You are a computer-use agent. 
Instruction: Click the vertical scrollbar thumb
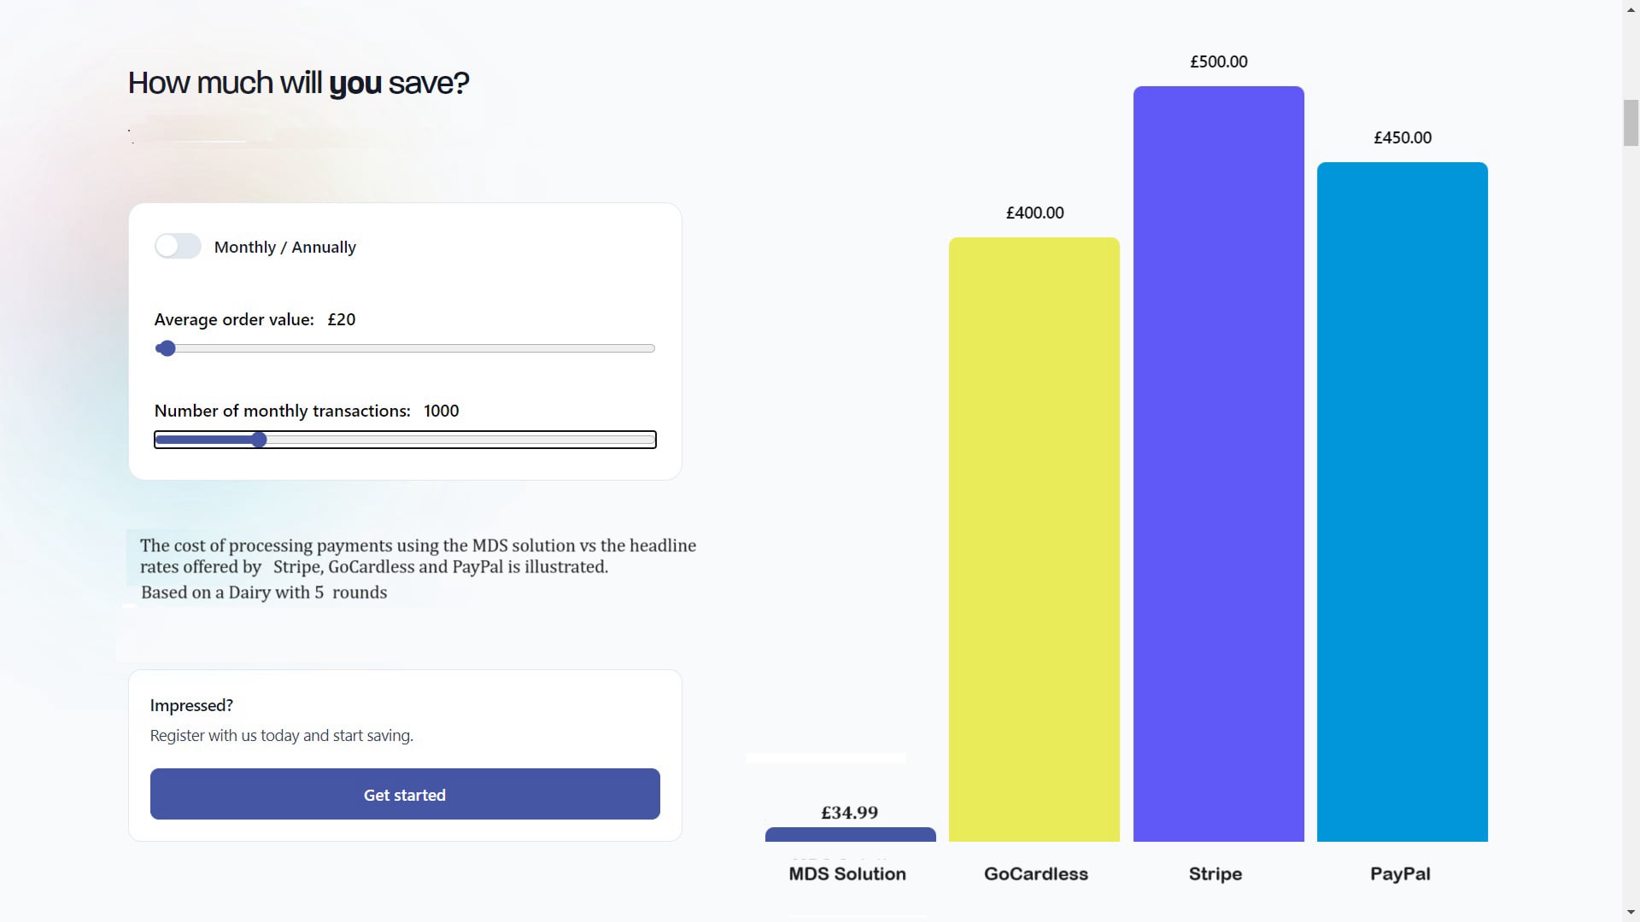coord(1631,123)
